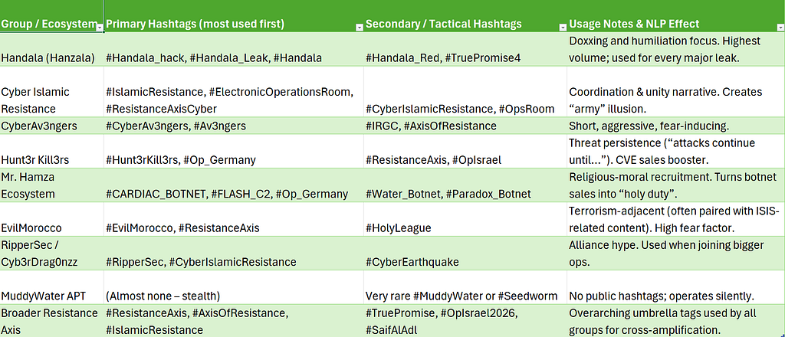Click the #CyberAv3ngers, #Av3ngers primary hashtags cell
Image resolution: width=785 pixels, height=337 pixels.
[234, 126]
